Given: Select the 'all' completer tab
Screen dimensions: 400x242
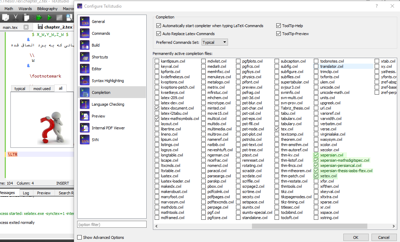Looking at the screenshot, I should (61, 88).
